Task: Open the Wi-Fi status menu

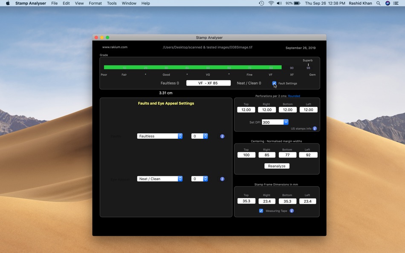Action: [271, 3]
